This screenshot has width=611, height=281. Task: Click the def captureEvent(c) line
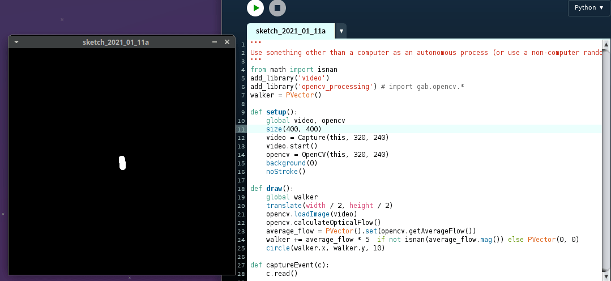(x=289, y=265)
